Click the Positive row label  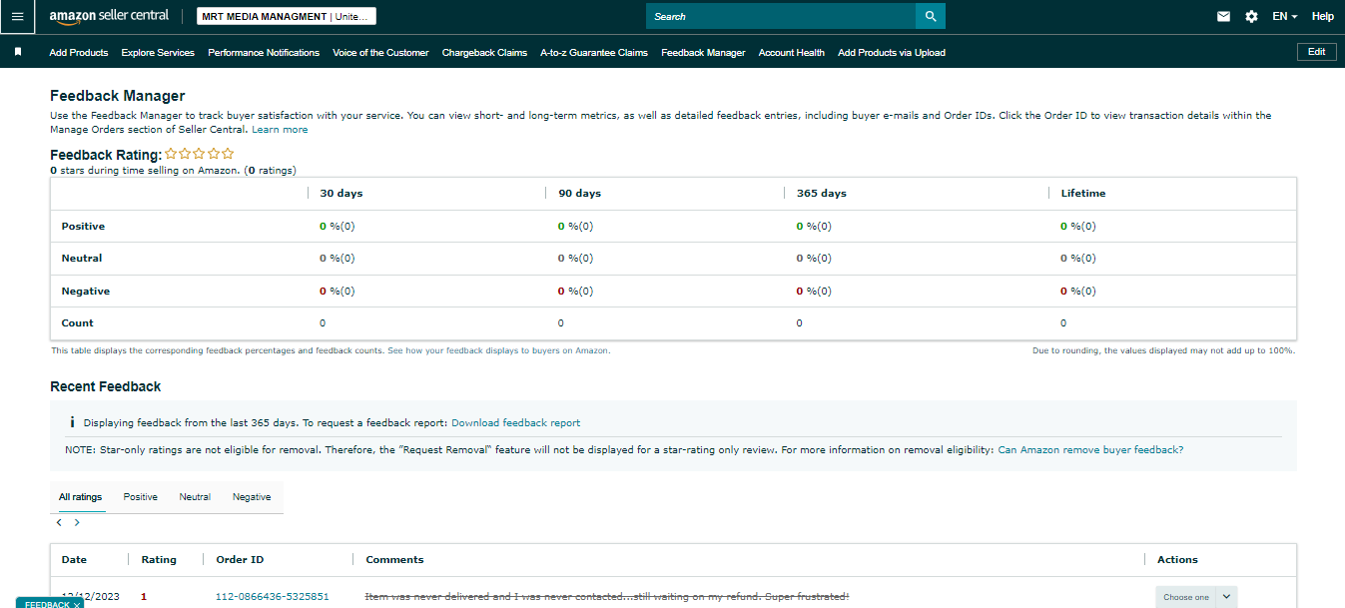click(x=83, y=227)
